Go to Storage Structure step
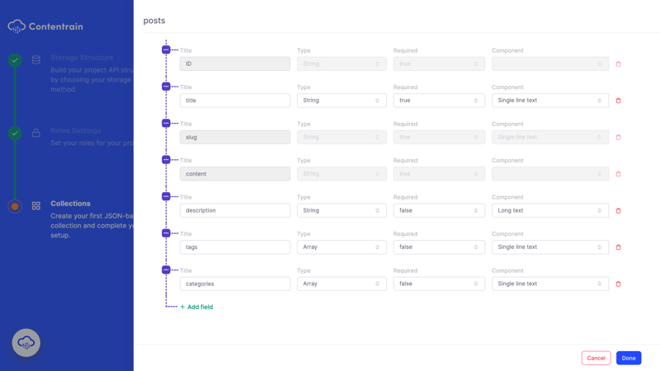Screen dimensions: 660x371 pyautogui.click(x=81, y=58)
